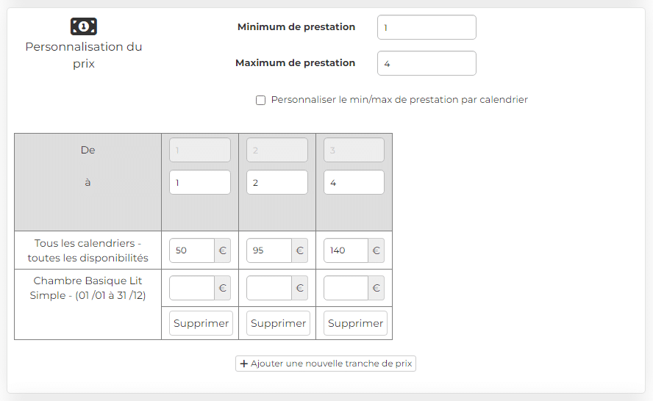Click third empty Chambre Basique price field
Viewport: 653px width, 401px height.
pos(346,288)
